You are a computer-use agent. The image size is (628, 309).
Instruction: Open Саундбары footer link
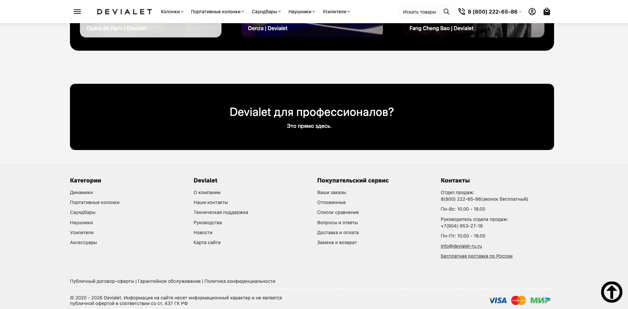pos(83,212)
